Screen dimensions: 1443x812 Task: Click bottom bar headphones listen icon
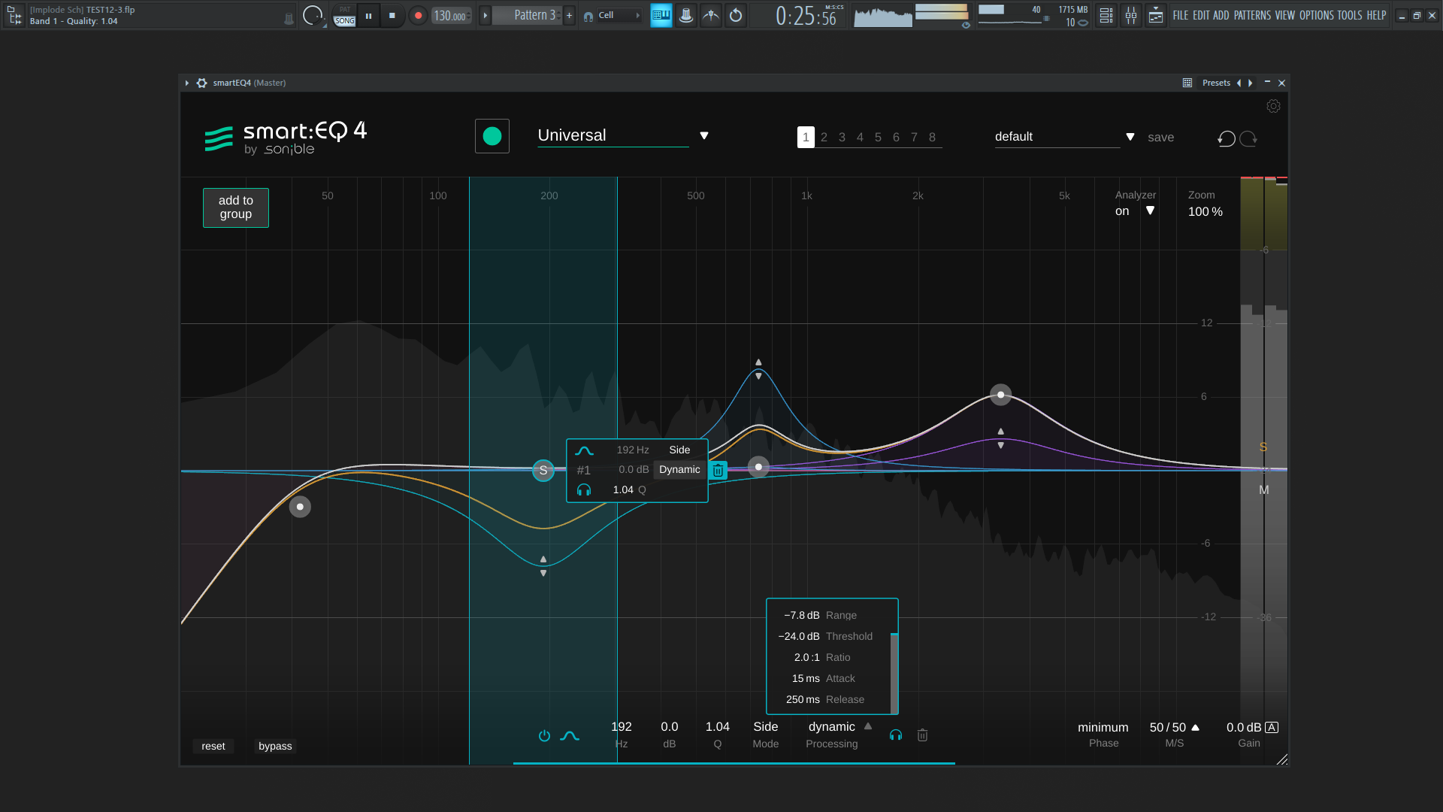tap(896, 735)
